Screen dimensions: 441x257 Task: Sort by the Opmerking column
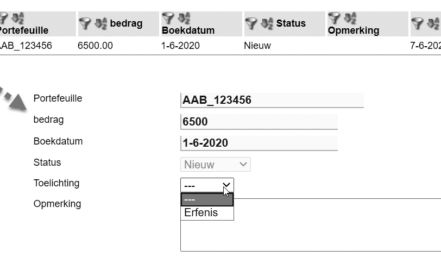(350, 18)
